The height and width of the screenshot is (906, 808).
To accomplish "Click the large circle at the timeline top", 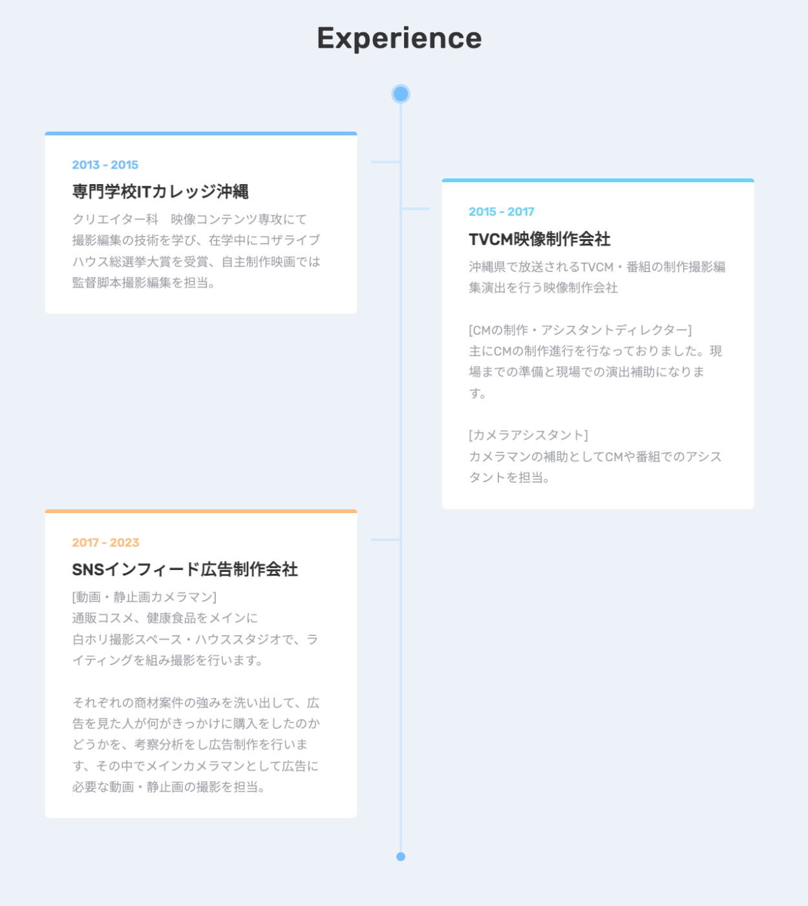I will coord(401,94).
